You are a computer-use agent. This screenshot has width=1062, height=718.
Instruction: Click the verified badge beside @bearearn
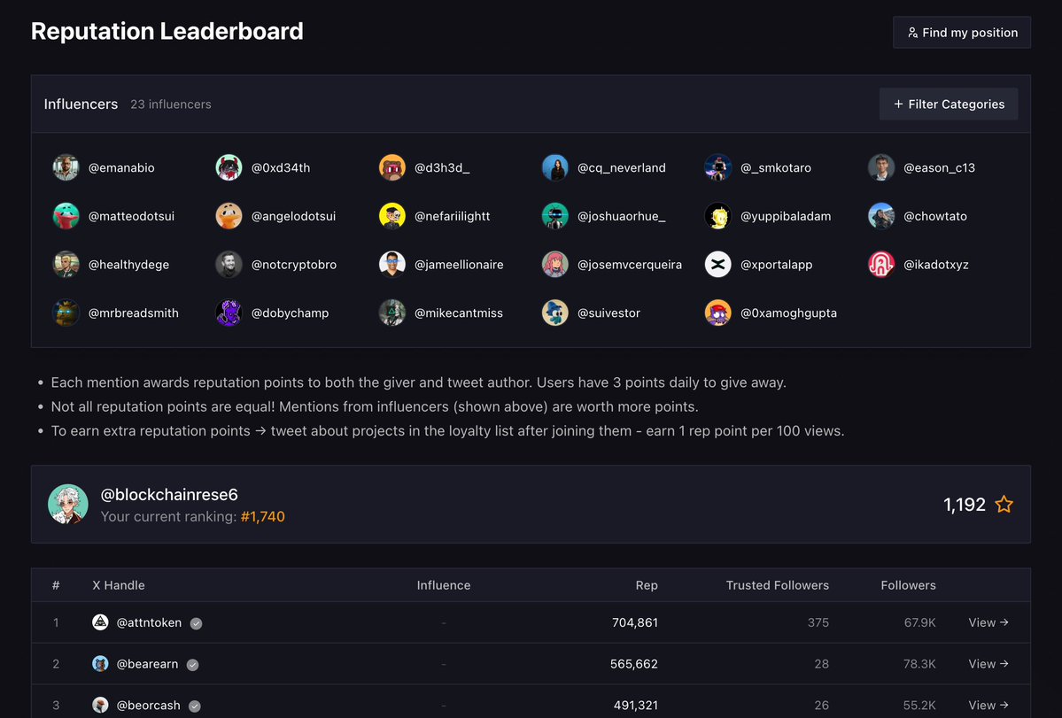click(192, 665)
